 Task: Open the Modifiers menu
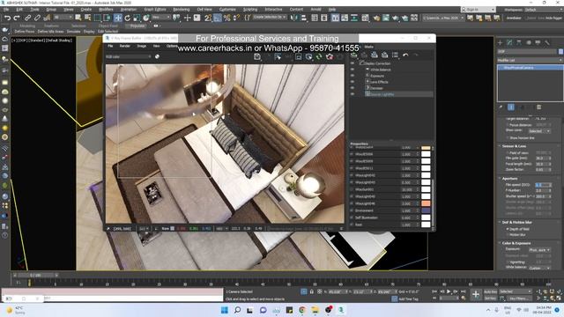[106, 10]
